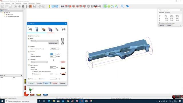Select the Выборка operation in the tree
This screenshot has width=183, height=103.
[x=10, y=15]
